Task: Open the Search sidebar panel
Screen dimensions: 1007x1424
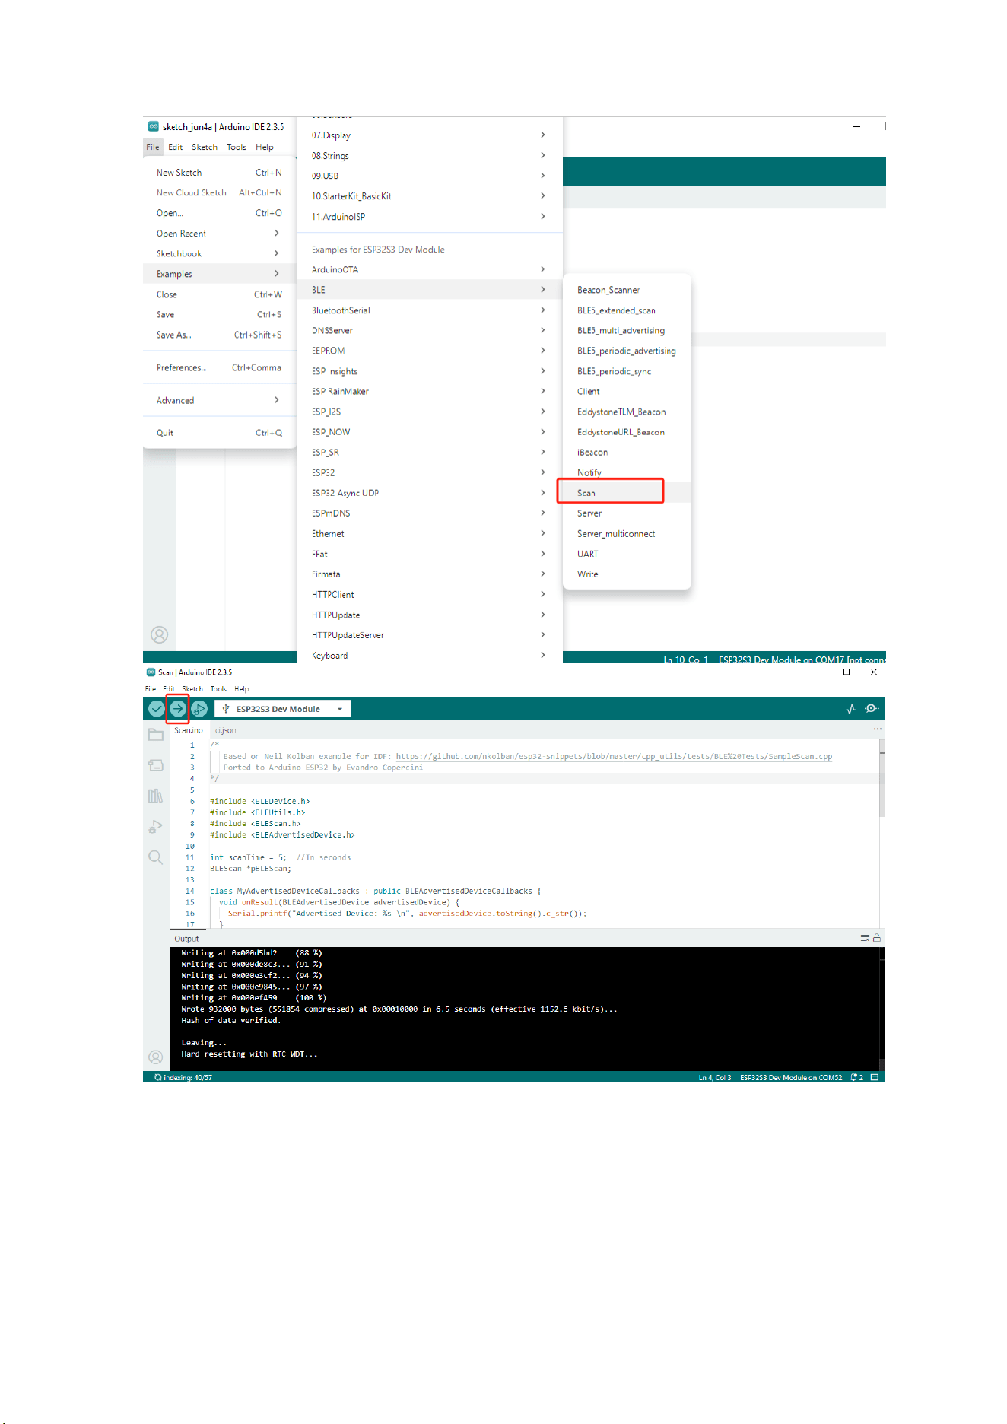Action: coord(156,857)
